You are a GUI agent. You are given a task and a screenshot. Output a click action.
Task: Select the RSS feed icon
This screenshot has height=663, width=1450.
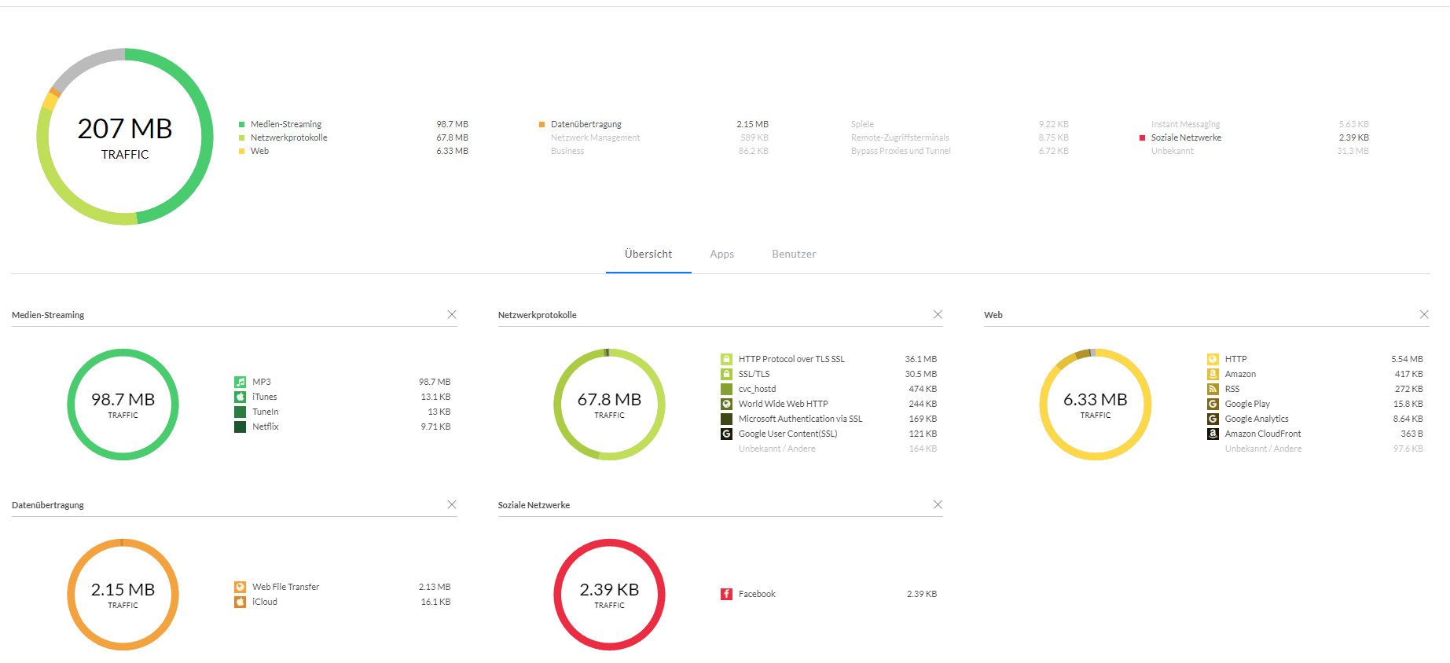(1213, 389)
